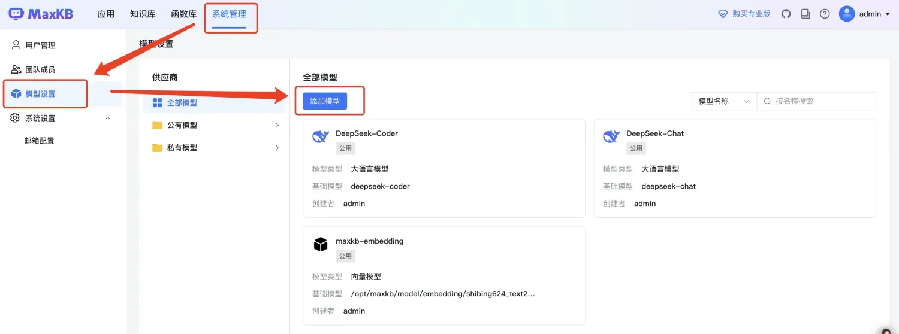
Task: Click the deepseek-chat base model value
Action: tap(669, 186)
